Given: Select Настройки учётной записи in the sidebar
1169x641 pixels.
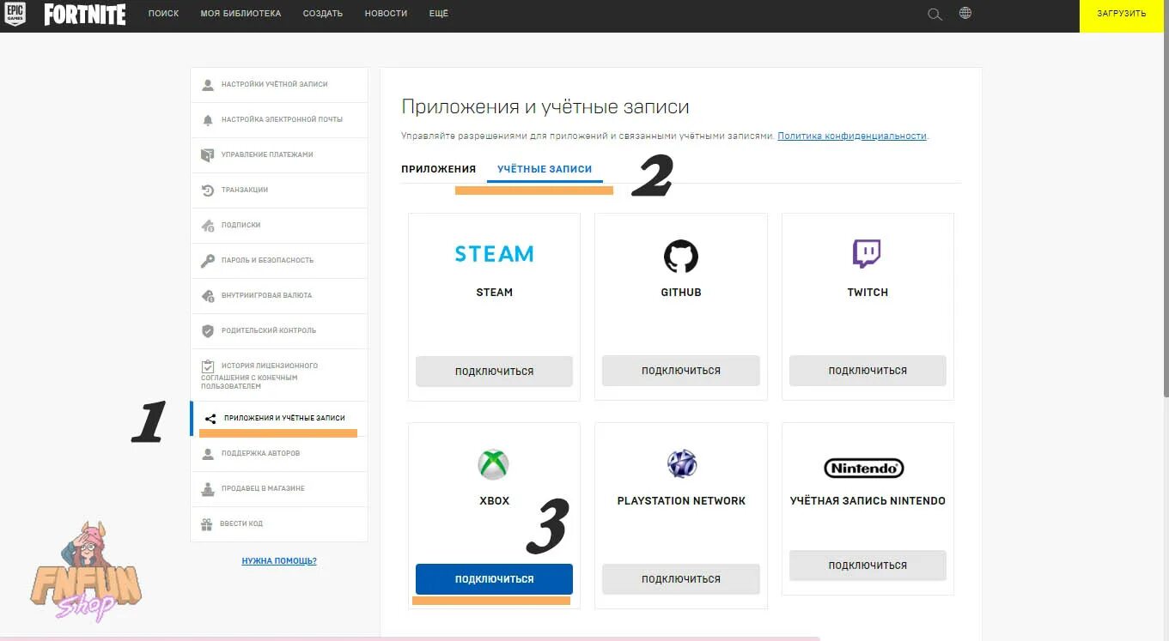Looking at the screenshot, I should point(279,85).
